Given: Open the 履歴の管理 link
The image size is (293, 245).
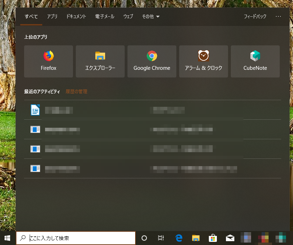Looking at the screenshot, I should coord(76,91).
